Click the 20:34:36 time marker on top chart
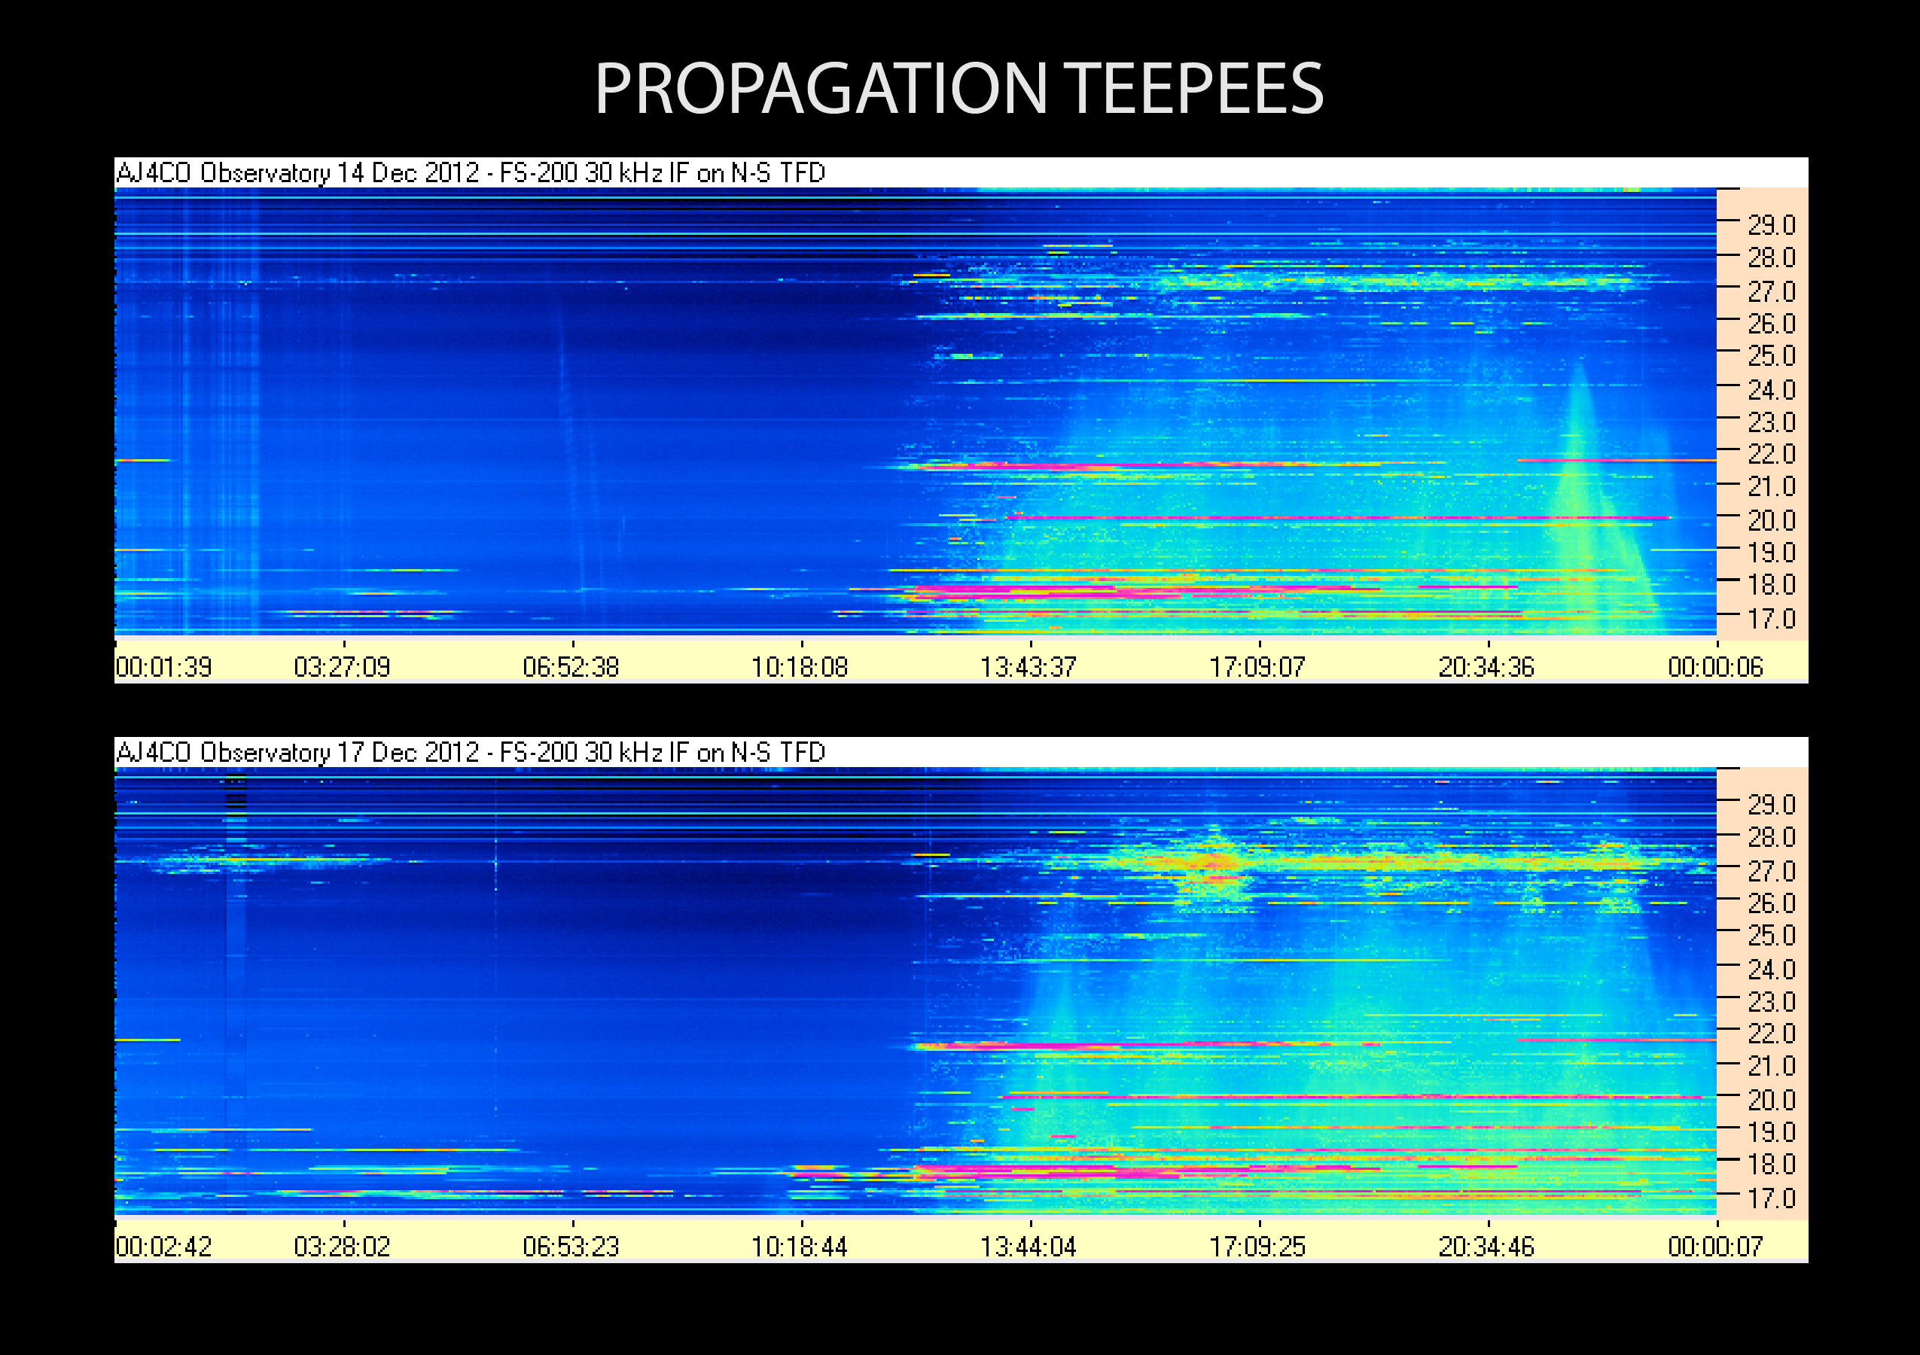Viewport: 1920px width, 1355px height. coord(1486,667)
